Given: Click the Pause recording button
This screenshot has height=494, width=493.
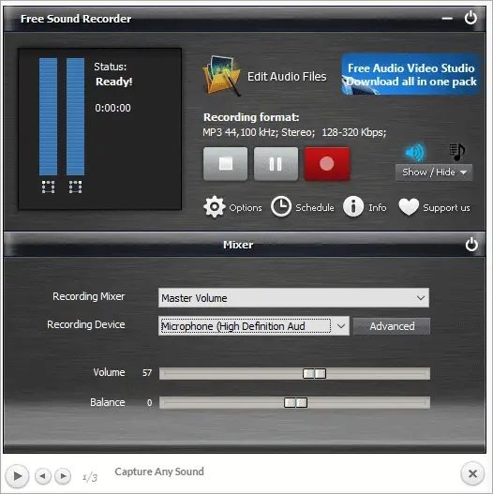Looking at the screenshot, I should pyautogui.click(x=276, y=164).
